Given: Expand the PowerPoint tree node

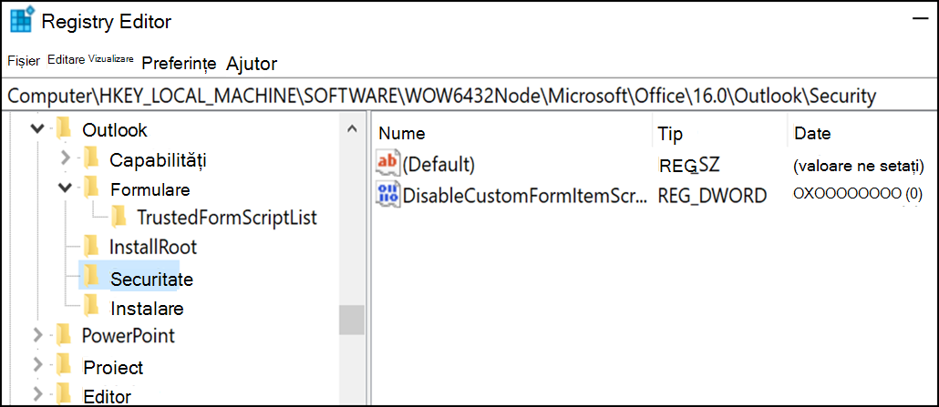Looking at the screenshot, I should [37, 334].
